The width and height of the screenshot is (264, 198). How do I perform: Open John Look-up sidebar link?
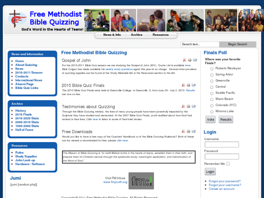click(x=25, y=160)
